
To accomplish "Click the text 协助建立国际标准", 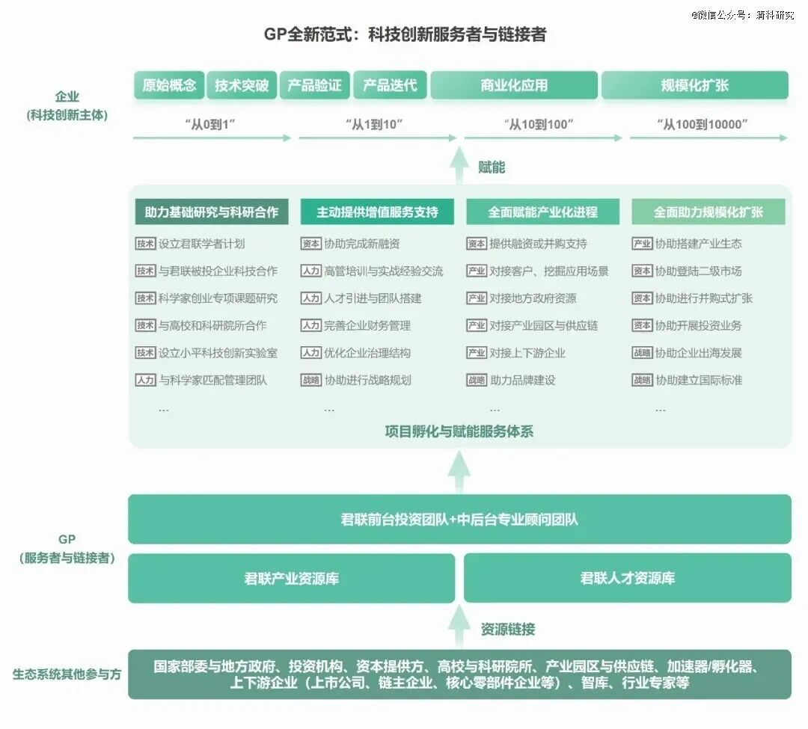I will pos(700,380).
